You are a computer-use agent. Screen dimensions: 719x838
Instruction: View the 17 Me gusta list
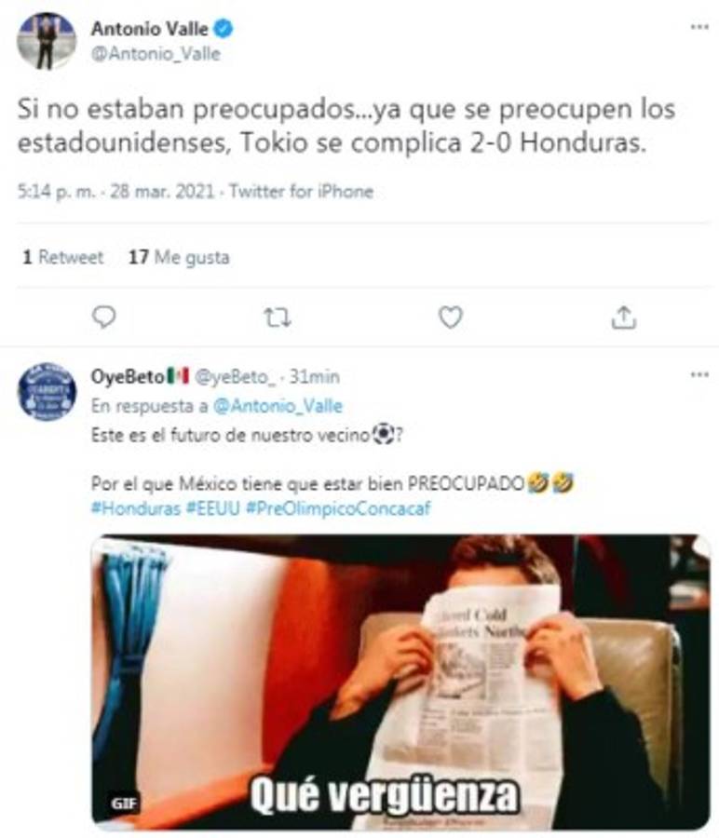pos(179,257)
